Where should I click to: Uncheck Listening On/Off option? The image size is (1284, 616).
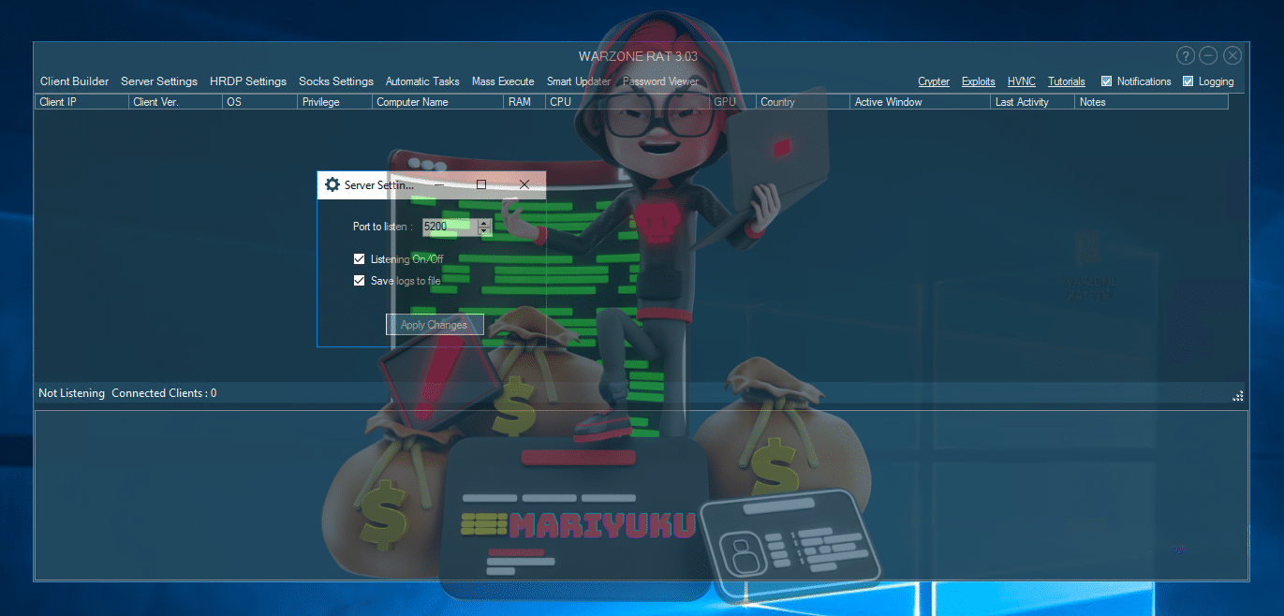click(359, 259)
